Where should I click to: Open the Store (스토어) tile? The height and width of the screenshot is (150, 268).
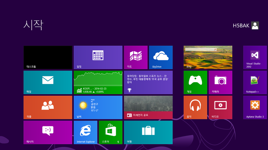point(111,133)
